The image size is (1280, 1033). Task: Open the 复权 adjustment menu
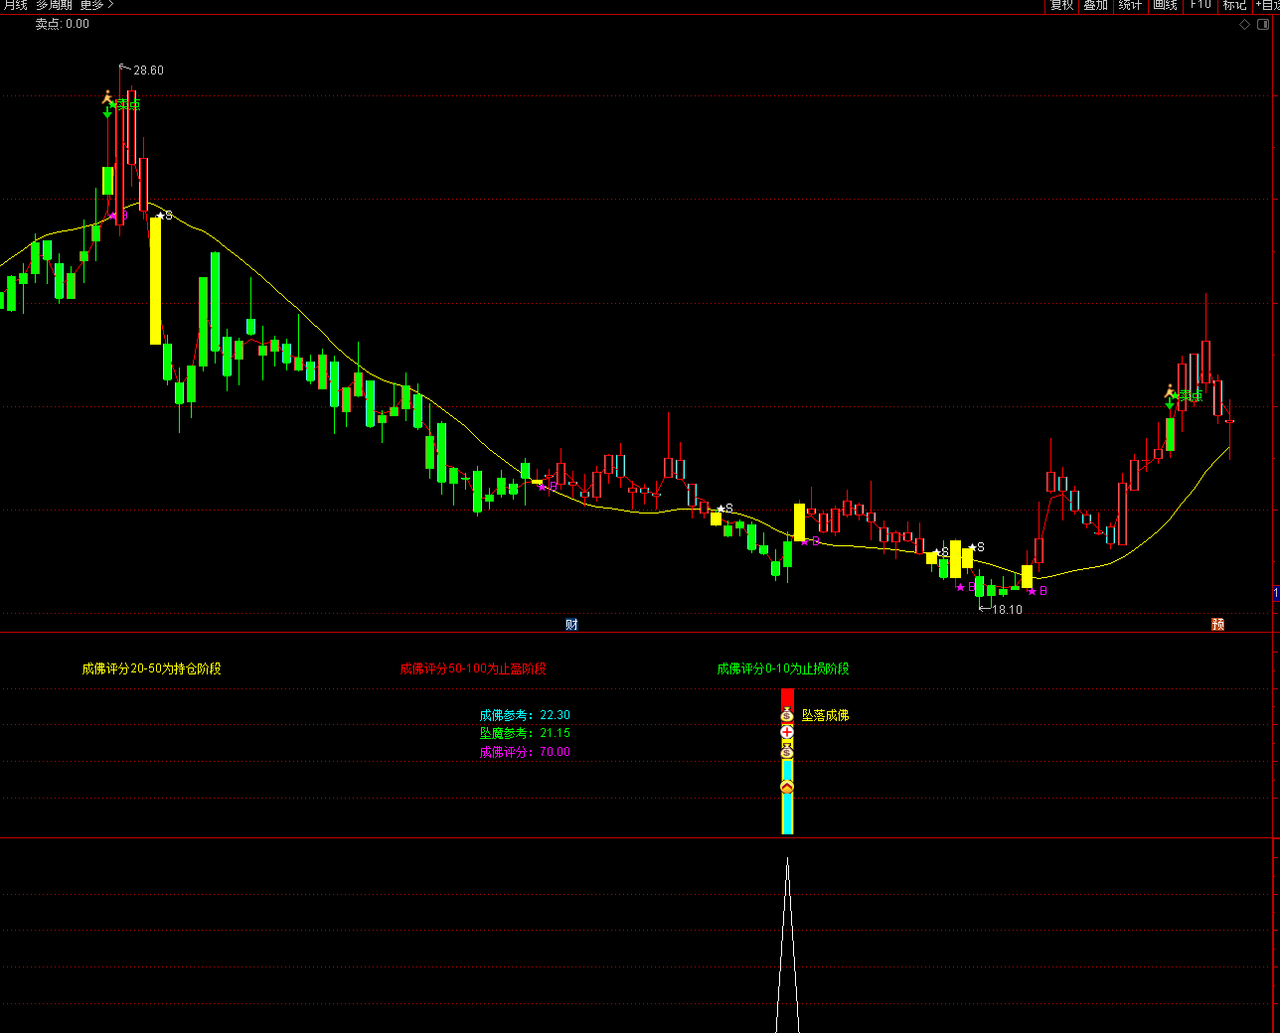tap(1061, 5)
